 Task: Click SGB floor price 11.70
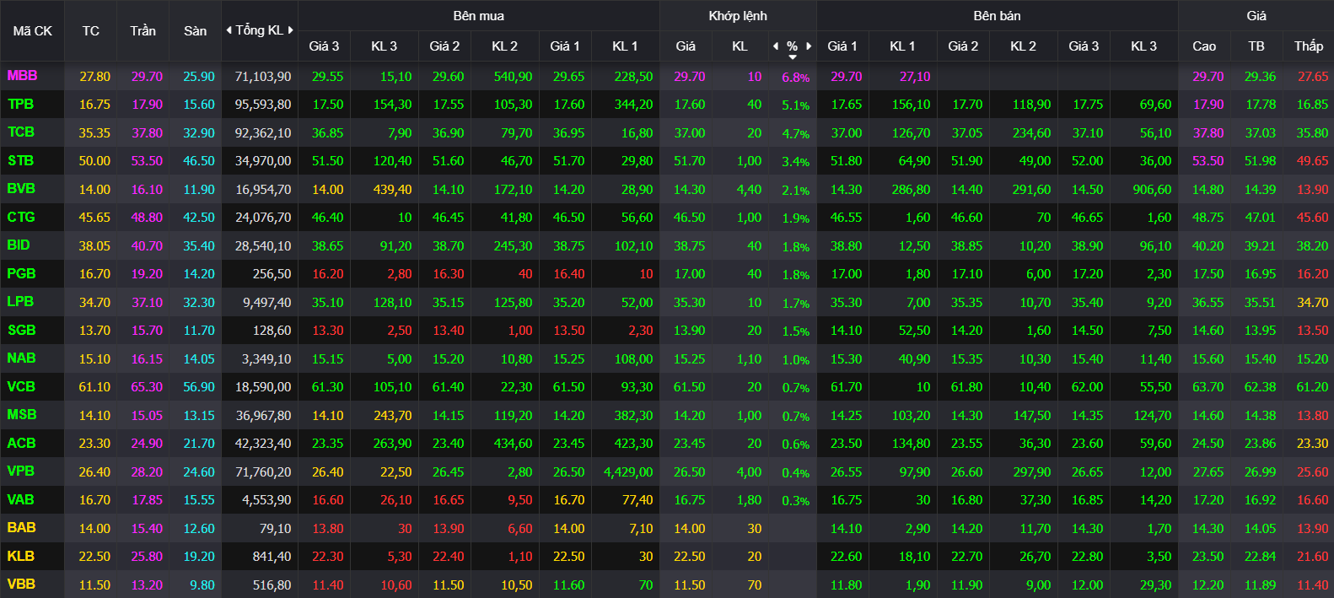click(199, 331)
